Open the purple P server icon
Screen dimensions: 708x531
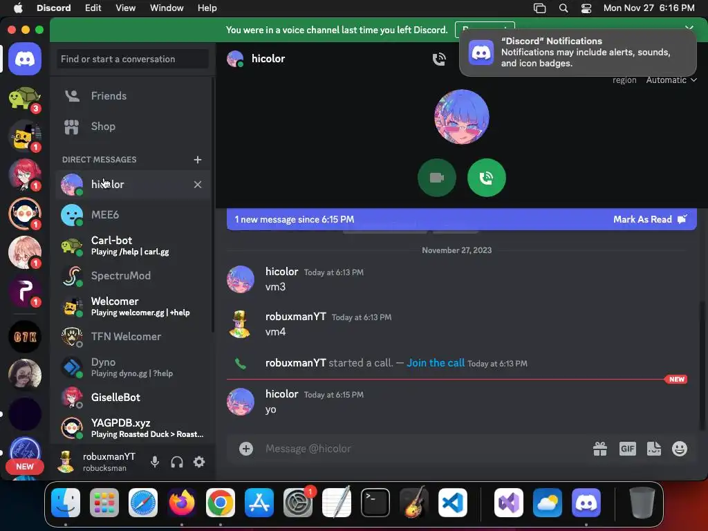pos(25,292)
